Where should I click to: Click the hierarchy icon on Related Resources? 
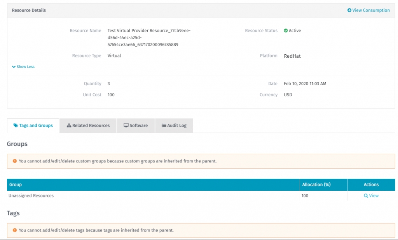pos(69,126)
